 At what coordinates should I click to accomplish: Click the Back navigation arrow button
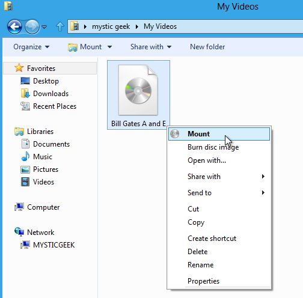(14, 26)
